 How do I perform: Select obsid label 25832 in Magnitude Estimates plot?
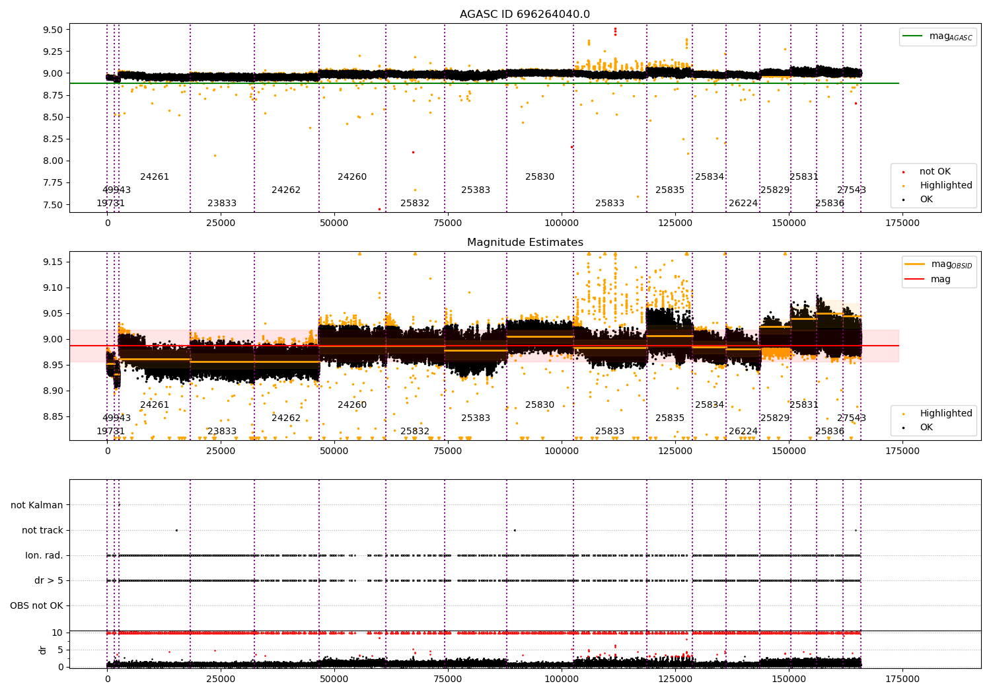pyautogui.click(x=415, y=431)
